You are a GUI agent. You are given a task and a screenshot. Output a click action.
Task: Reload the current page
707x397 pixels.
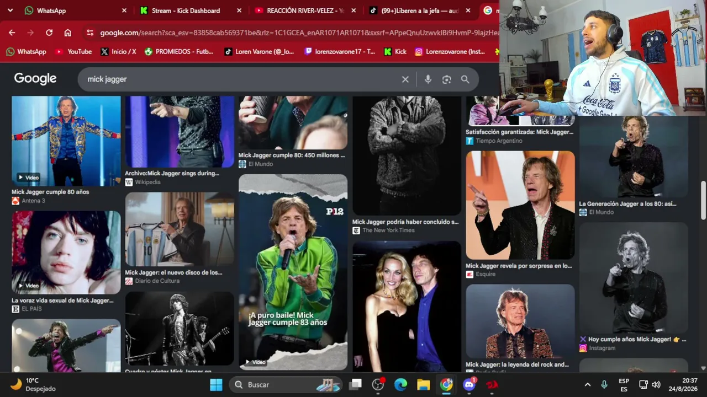[x=49, y=33]
